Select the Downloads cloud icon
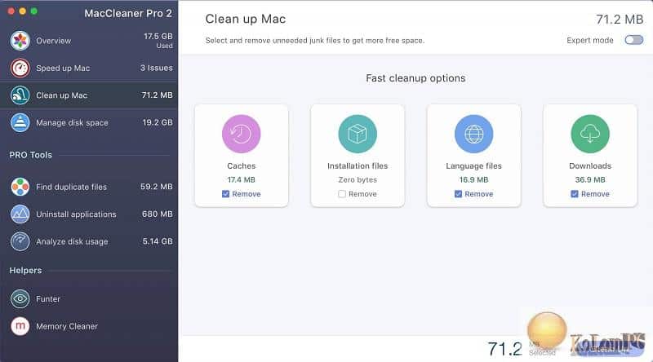This screenshot has width=653, height=362. click(x=590, y=134)
